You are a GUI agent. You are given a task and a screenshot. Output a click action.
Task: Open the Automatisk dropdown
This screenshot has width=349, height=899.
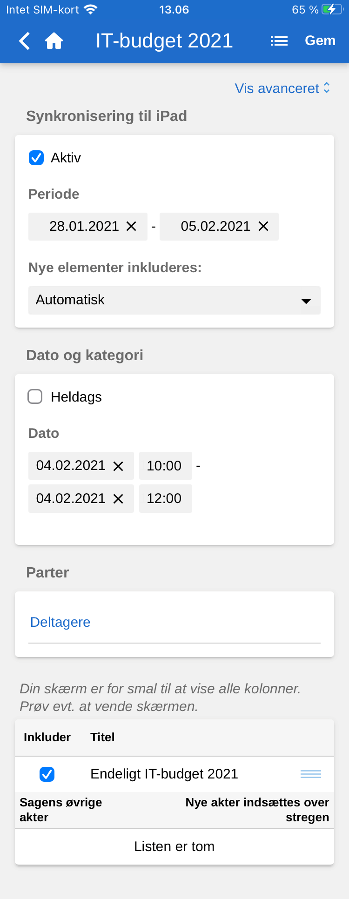tap(174, 300)
